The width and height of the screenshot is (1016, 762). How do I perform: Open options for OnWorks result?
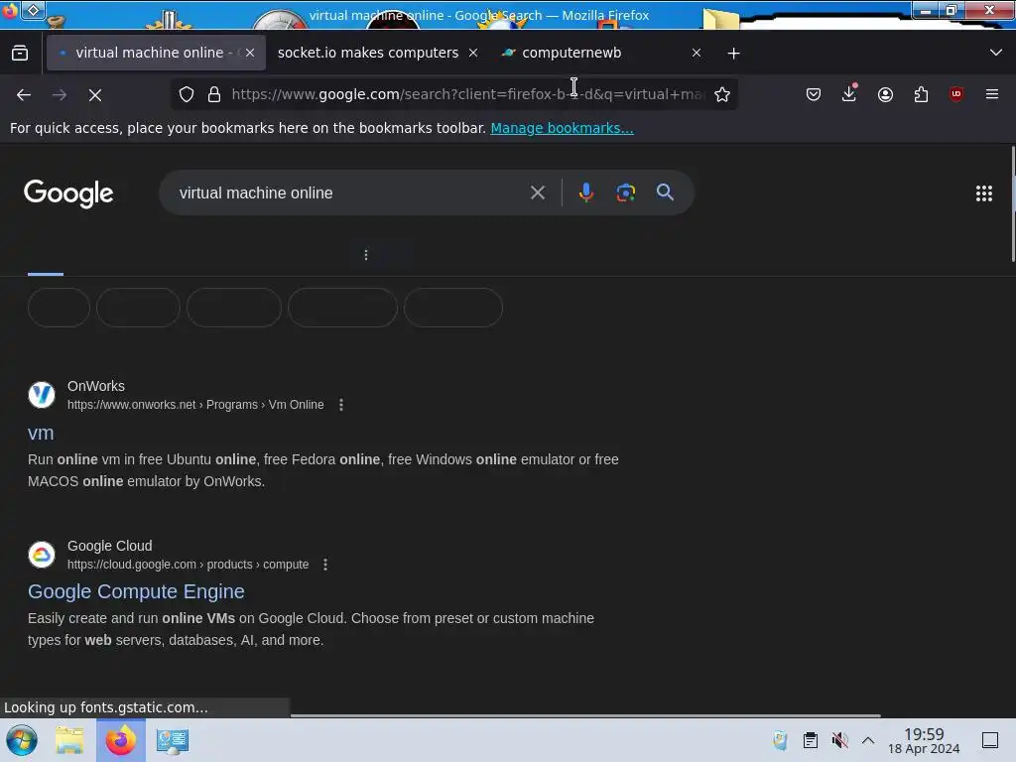341,405
